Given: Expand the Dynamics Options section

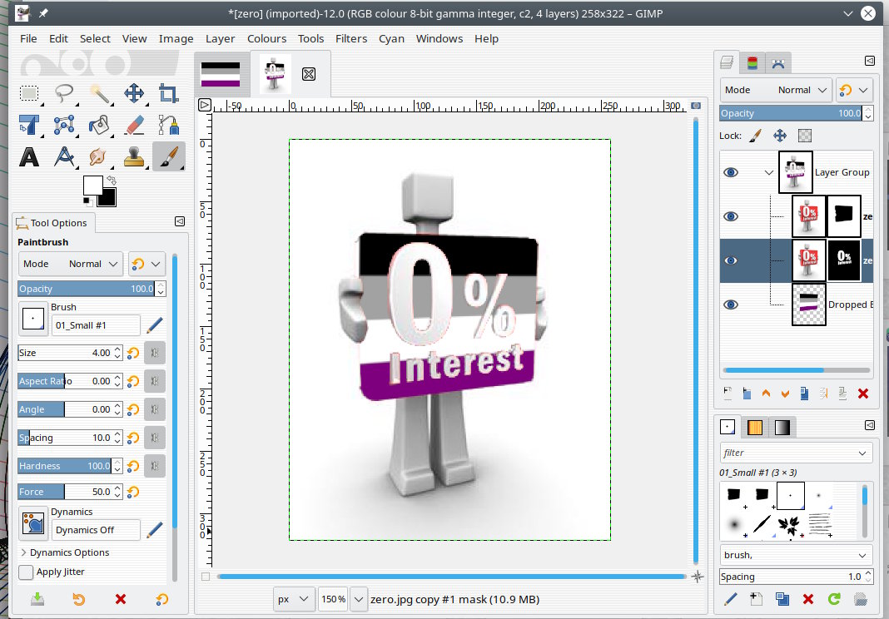Looking at the screenshot, I should [x=22, y=552].
